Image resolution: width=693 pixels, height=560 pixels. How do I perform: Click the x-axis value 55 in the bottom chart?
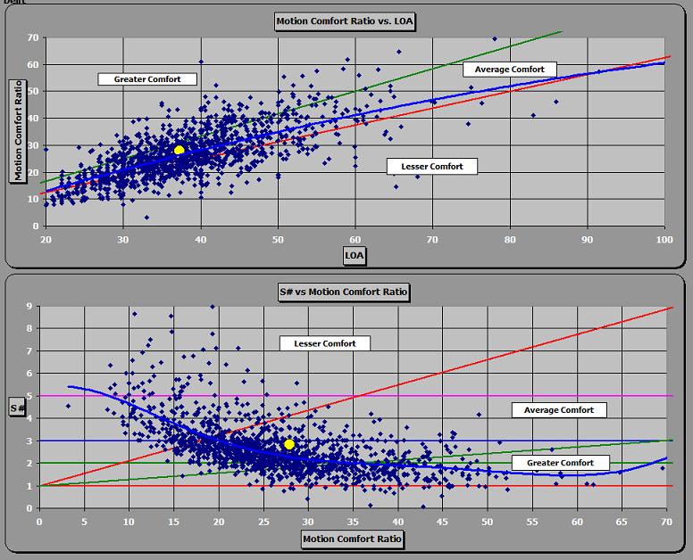(x=532, y=522)
